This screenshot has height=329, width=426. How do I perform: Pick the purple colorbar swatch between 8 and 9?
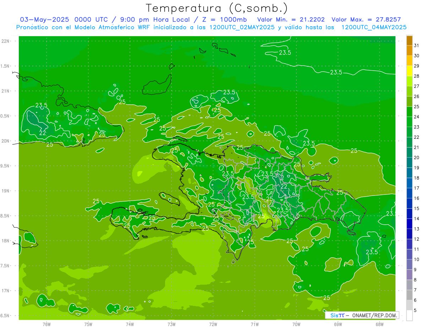pos(409,275)
